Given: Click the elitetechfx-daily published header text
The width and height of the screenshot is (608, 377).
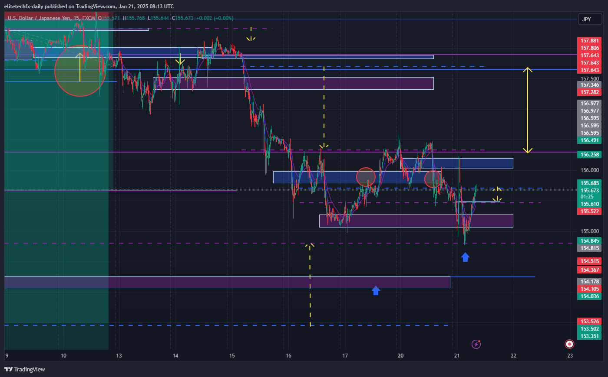Looking at the screenshot, I should 89,6.
